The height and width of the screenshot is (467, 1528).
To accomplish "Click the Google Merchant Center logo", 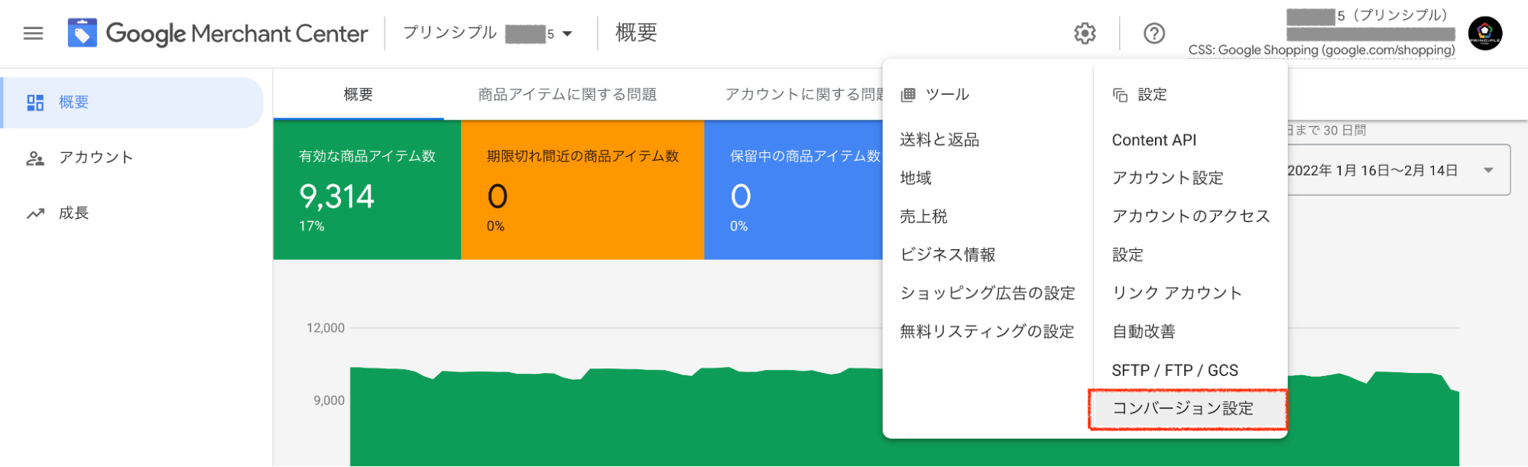I will (82, 33).
